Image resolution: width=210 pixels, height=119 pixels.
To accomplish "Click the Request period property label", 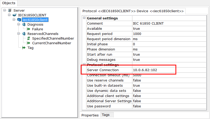I will coord(100,34).
